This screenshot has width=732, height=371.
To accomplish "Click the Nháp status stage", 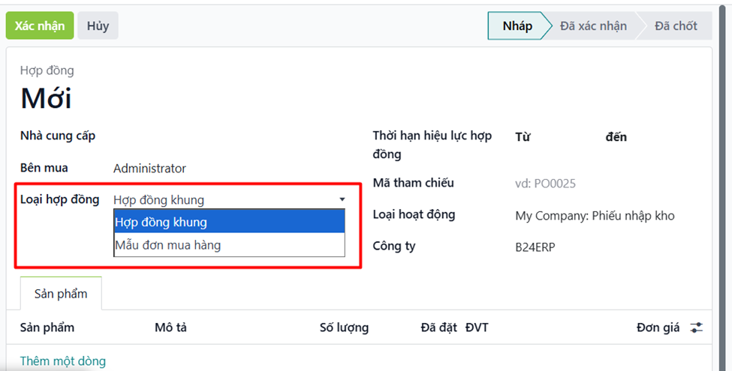I will pos(517,25).
